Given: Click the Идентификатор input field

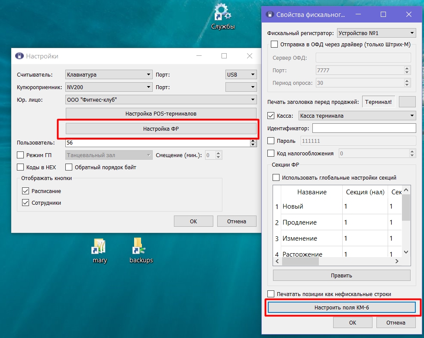Looking at the screenshot, I should 364,128.
